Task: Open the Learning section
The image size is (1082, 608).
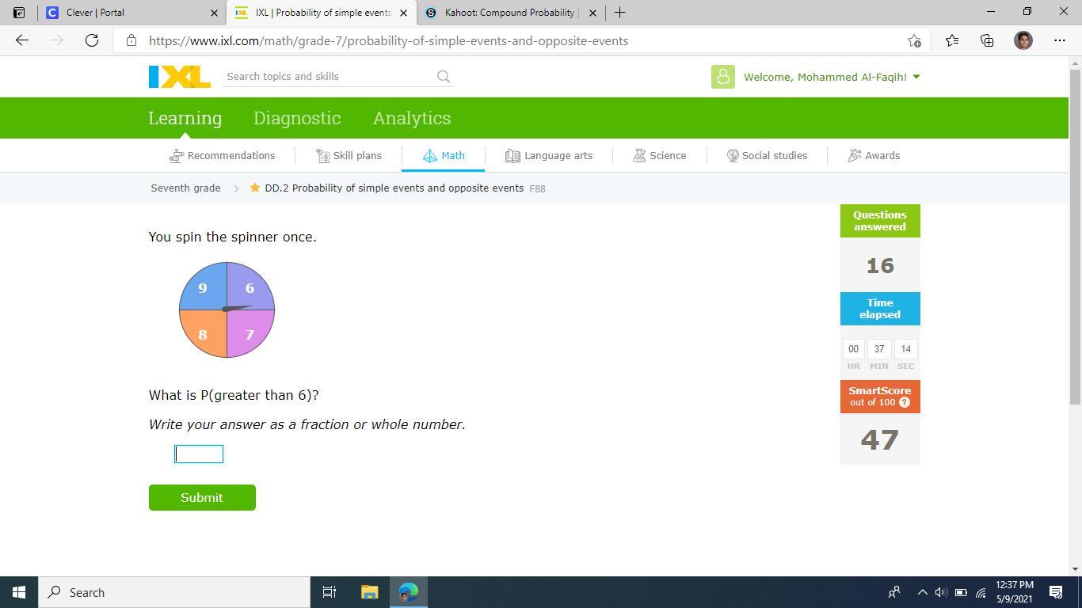Action: point(185,118)
